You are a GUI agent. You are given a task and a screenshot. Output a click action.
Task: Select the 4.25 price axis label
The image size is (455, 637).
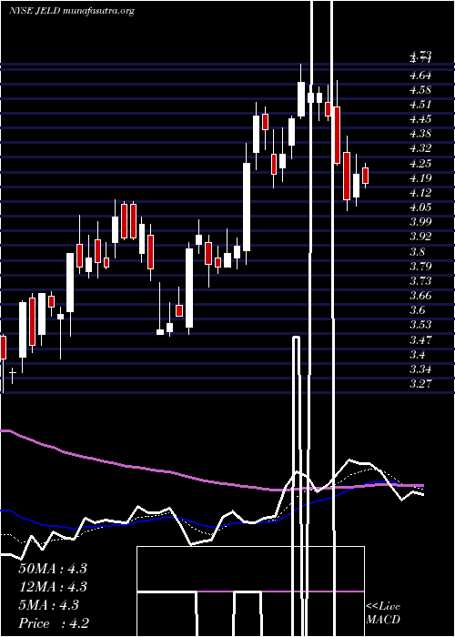pos(420,164)
